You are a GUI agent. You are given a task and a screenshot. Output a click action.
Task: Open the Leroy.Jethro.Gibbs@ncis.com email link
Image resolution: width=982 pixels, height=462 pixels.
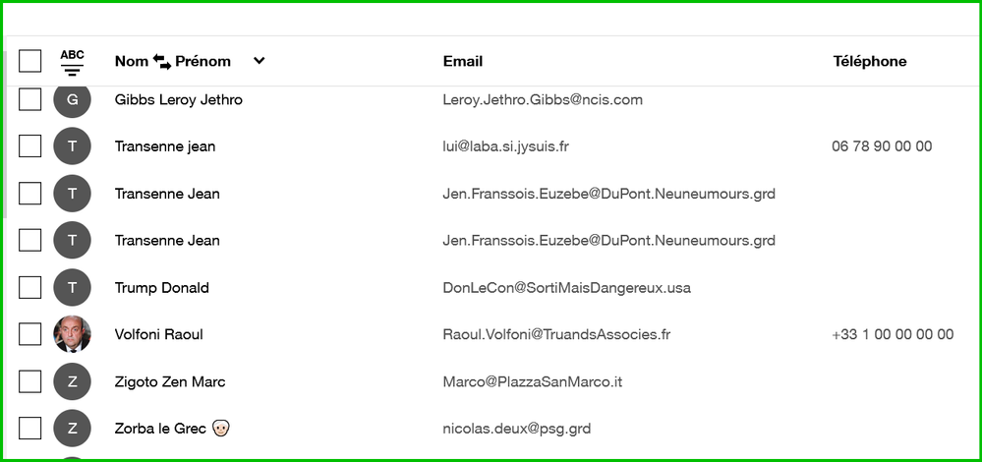(x=543, y=99)
